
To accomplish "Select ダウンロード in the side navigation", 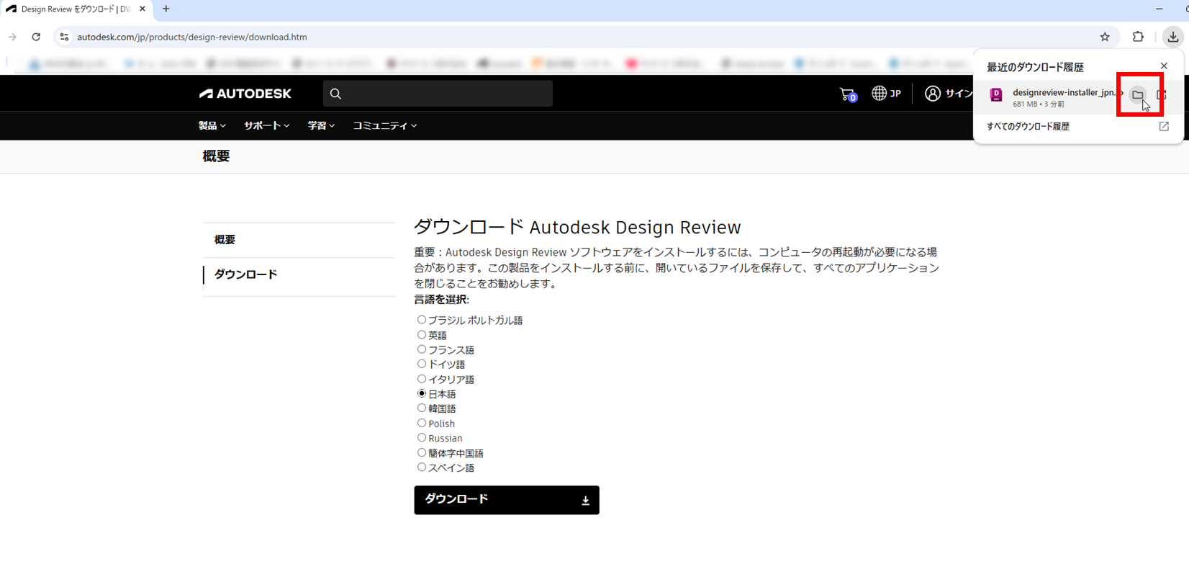I will [246, 274].
